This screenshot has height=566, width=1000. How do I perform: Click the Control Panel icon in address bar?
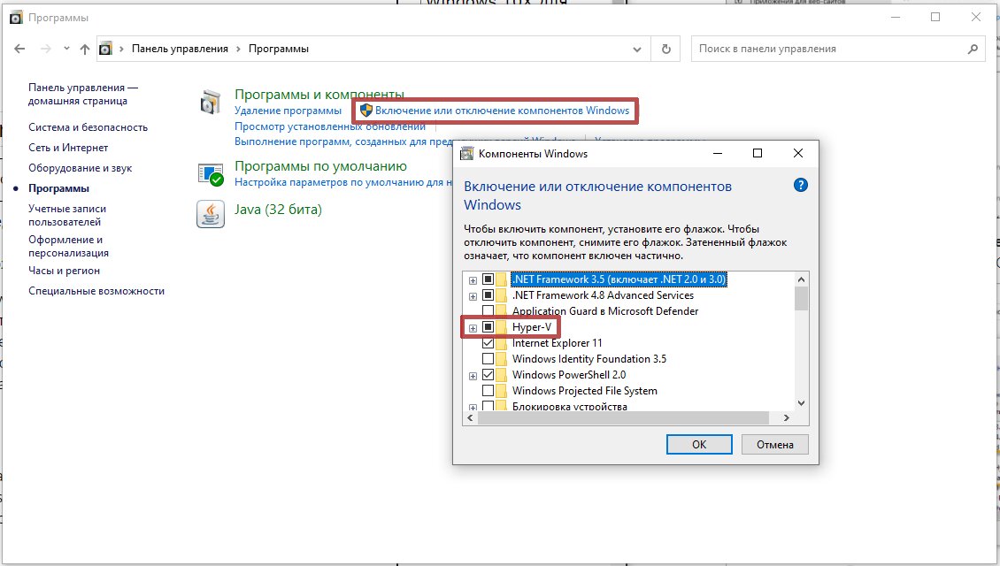click(106, 49)
